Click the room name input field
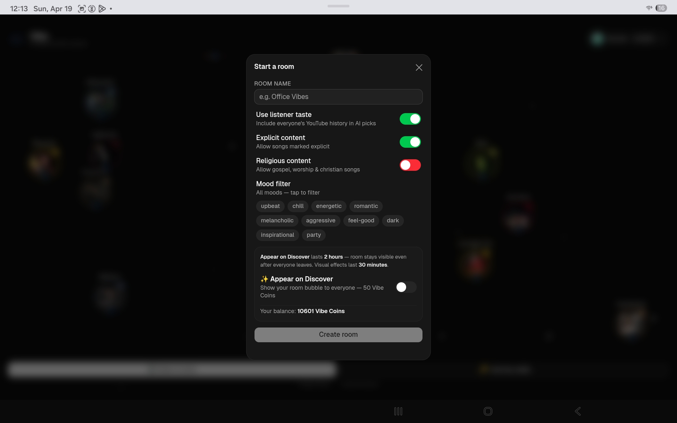This screenshot has width=677, height=423. pyautogui.click(x=338, y=97)
